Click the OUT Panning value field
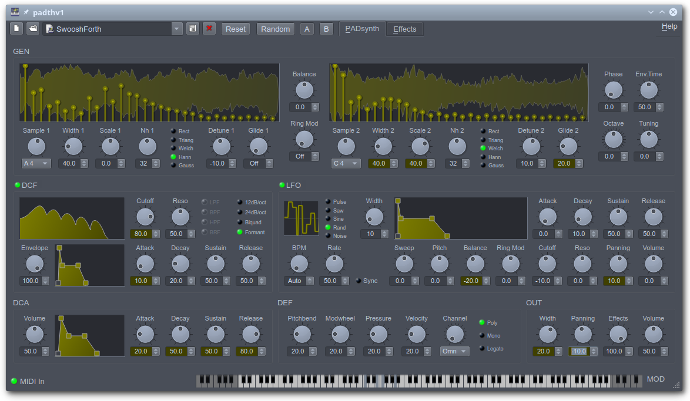 pos(579,351)
